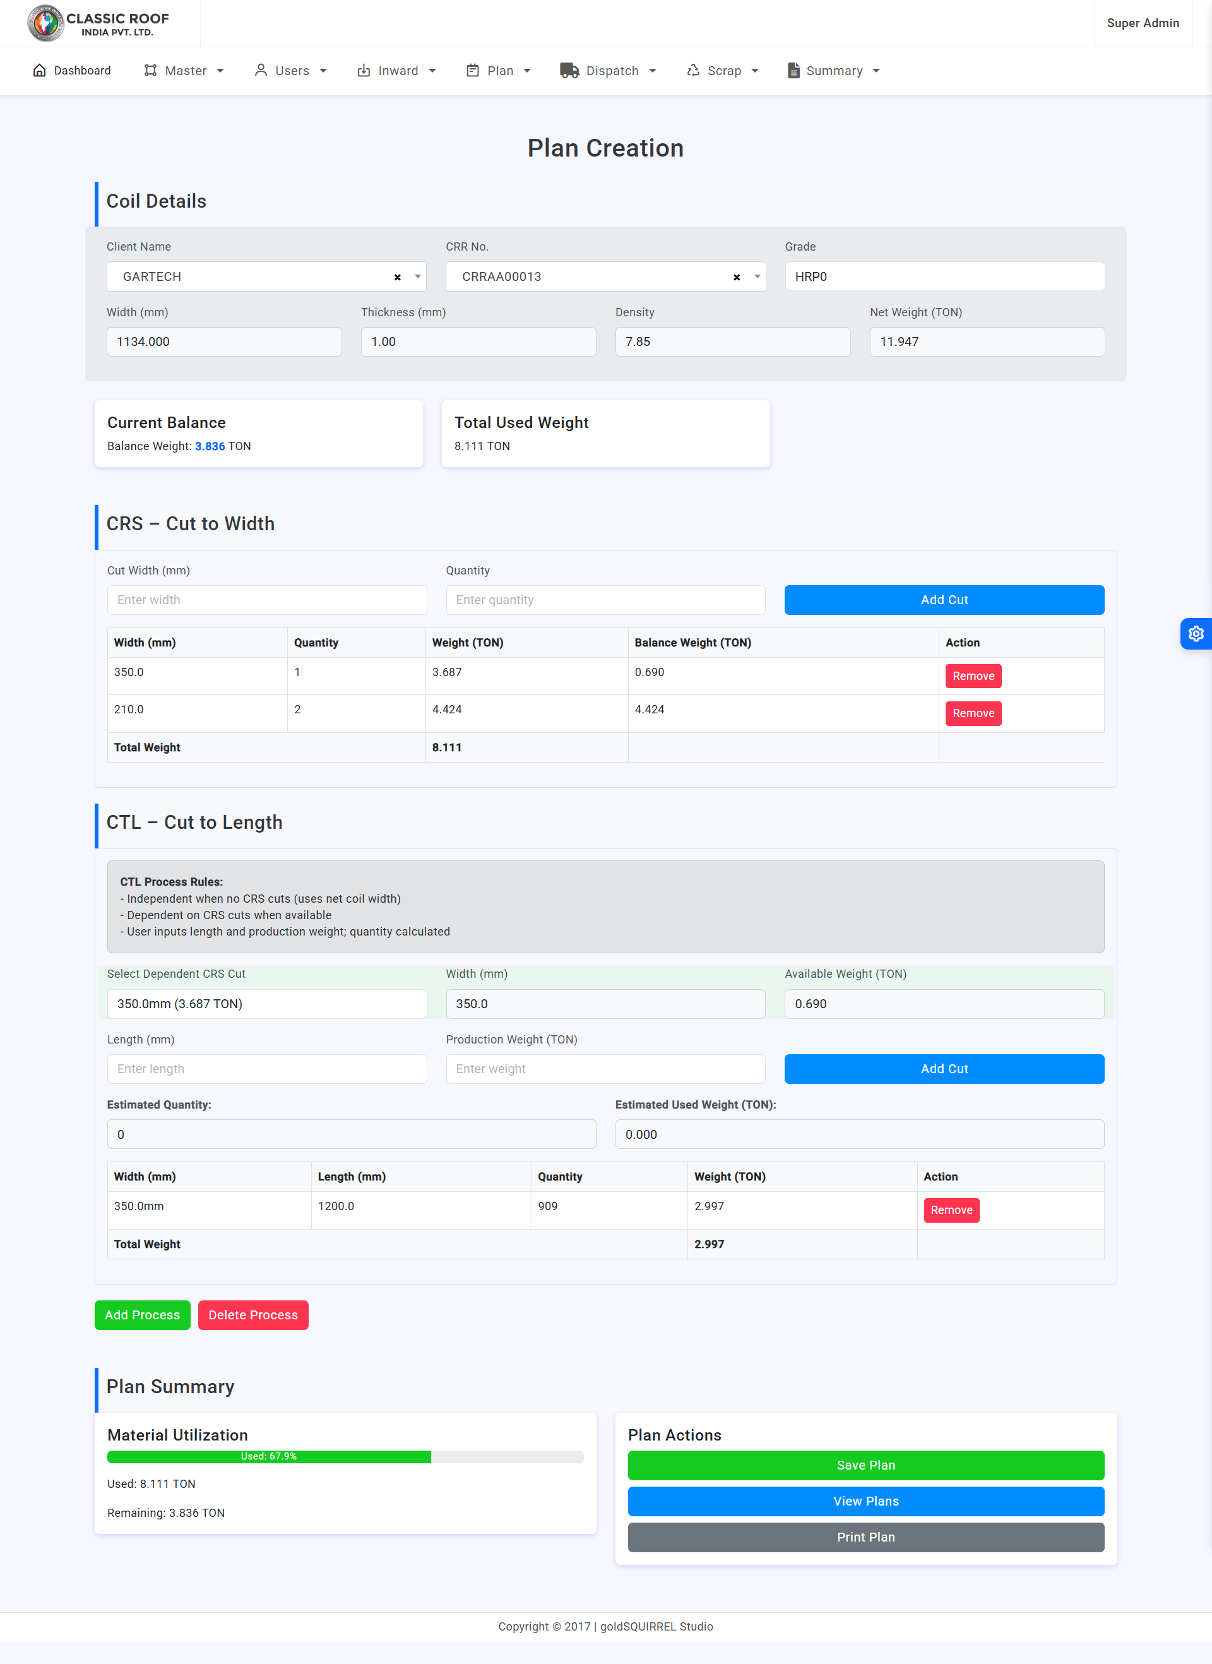Open the Select Dependent CRS Cut dropdown
Image resolution: width=1212 pixels, height=1664 pixels.
[266, 1003]
